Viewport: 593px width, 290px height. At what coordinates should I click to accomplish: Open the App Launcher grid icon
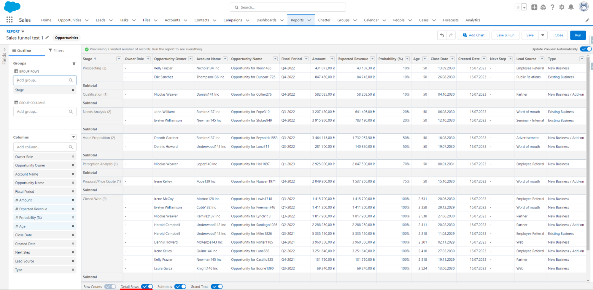coord(9,20)
